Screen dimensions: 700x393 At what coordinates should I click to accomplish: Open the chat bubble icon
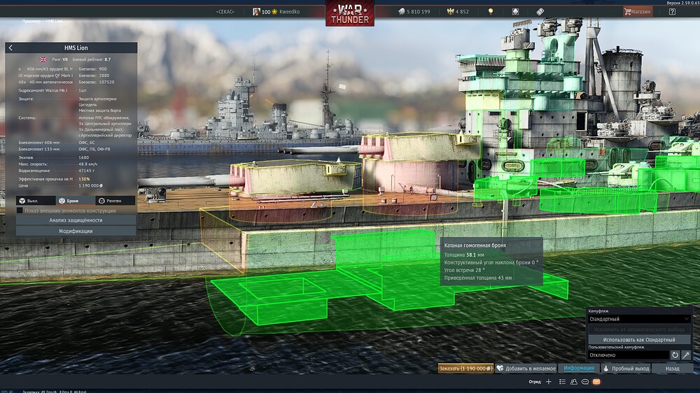pos(584,382)
